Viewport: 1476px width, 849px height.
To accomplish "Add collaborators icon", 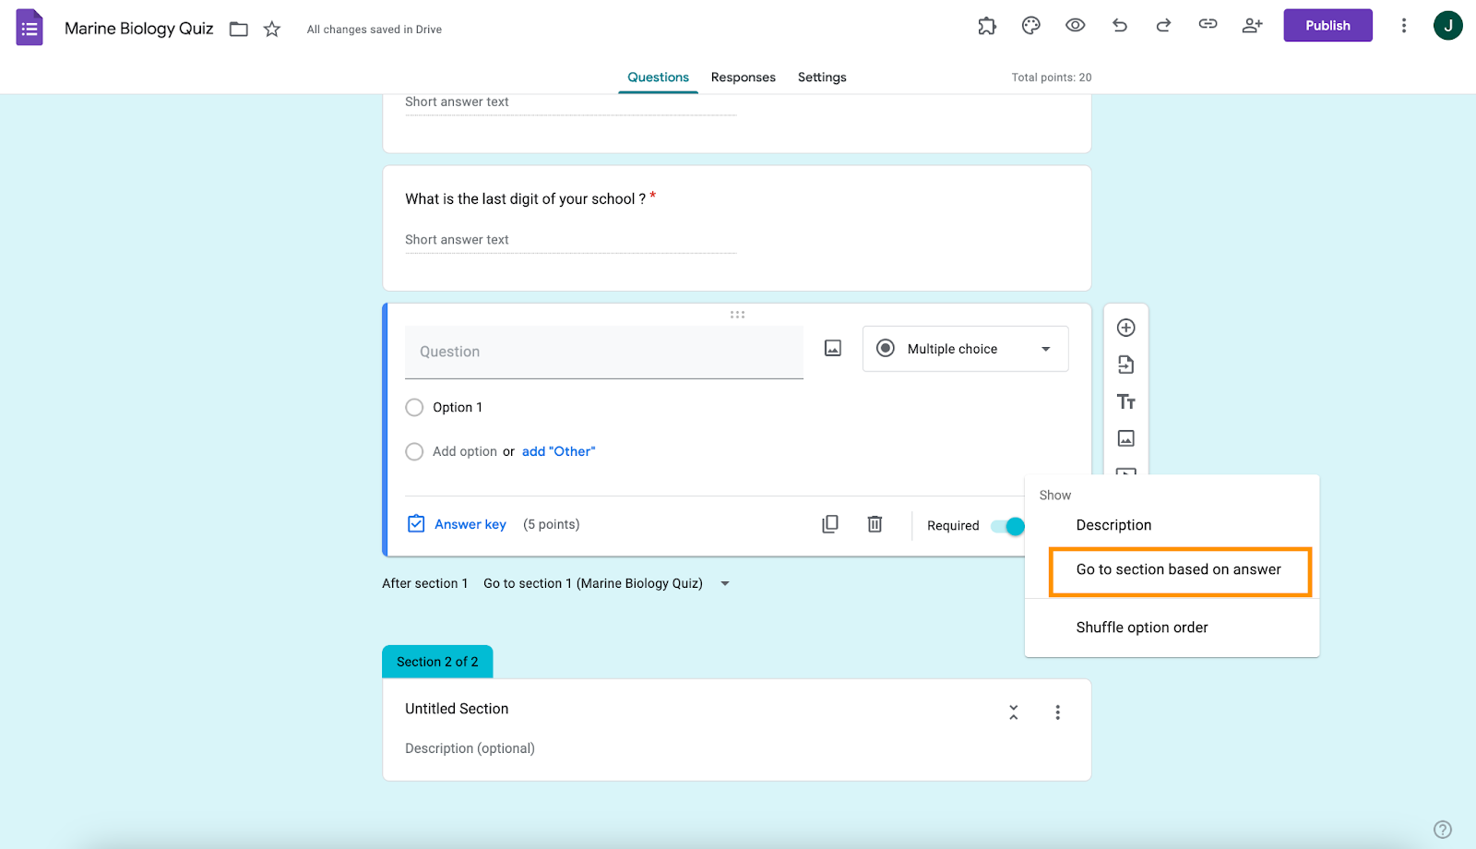I will coord(1253,26).
